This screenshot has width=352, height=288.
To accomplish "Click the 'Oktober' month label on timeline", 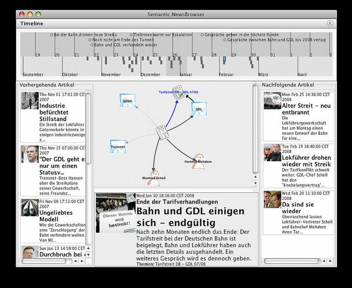I will coord(70,74).
